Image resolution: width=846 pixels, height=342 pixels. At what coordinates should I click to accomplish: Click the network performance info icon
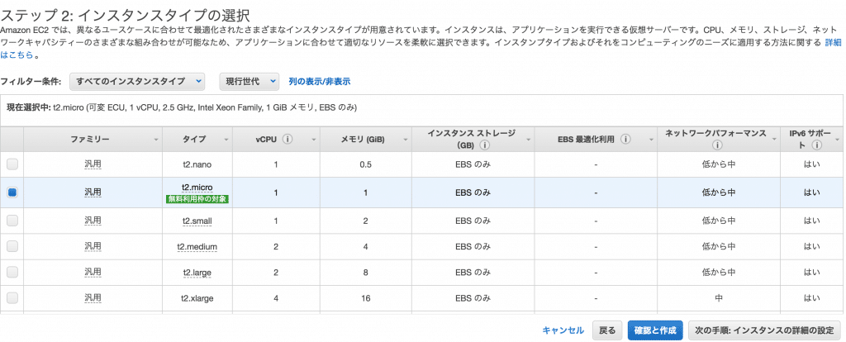pos(718,145)
